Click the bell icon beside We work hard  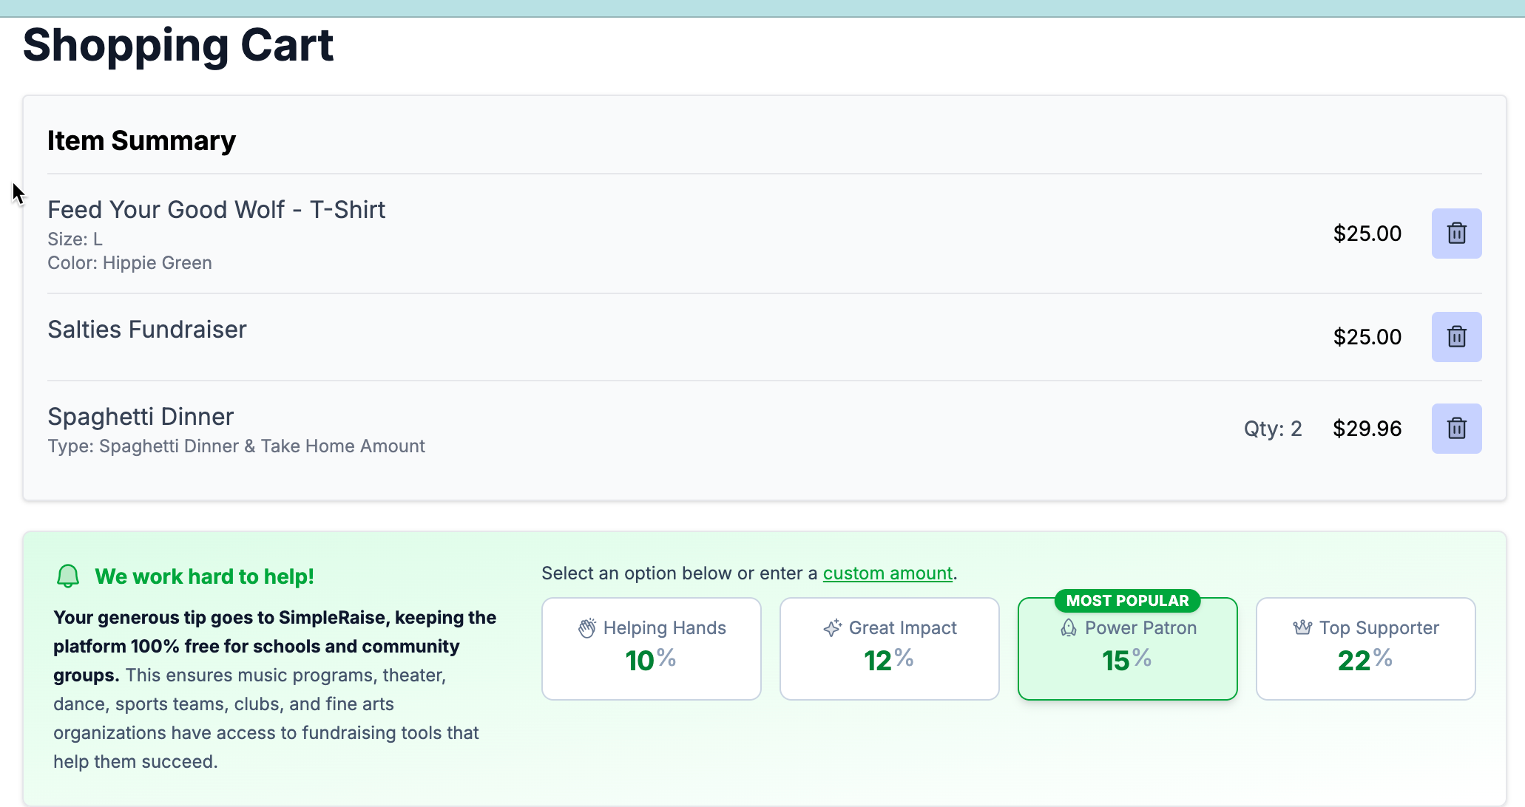point(68,576)
